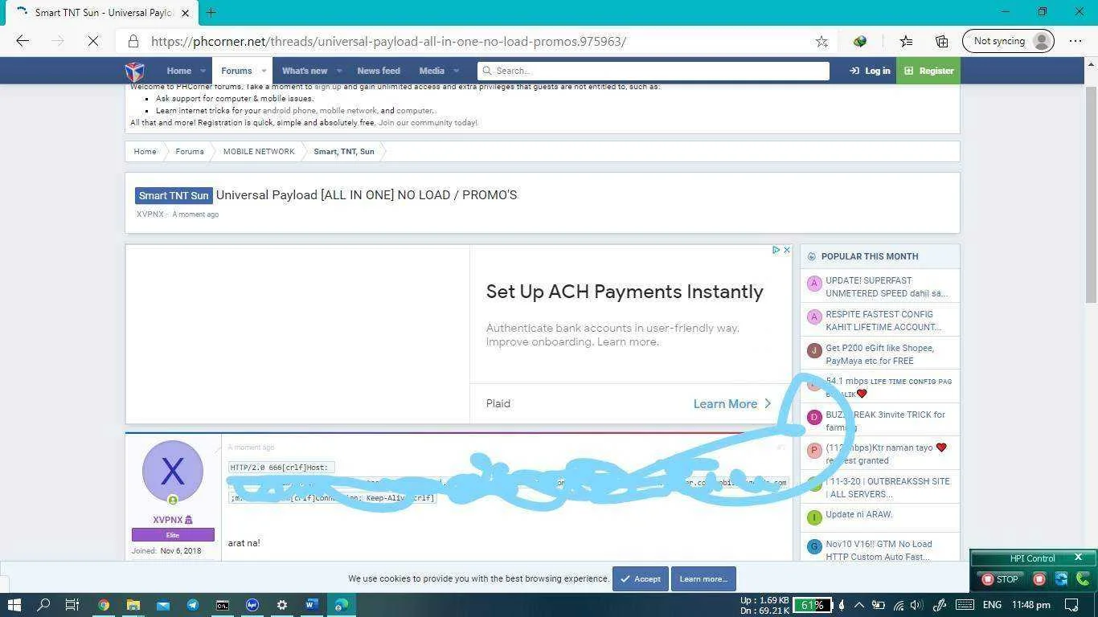Open the Favorites list in the toolbar
Image resolution: width=1098 pixels, height=617 pixels.
[x=906, y=41]
